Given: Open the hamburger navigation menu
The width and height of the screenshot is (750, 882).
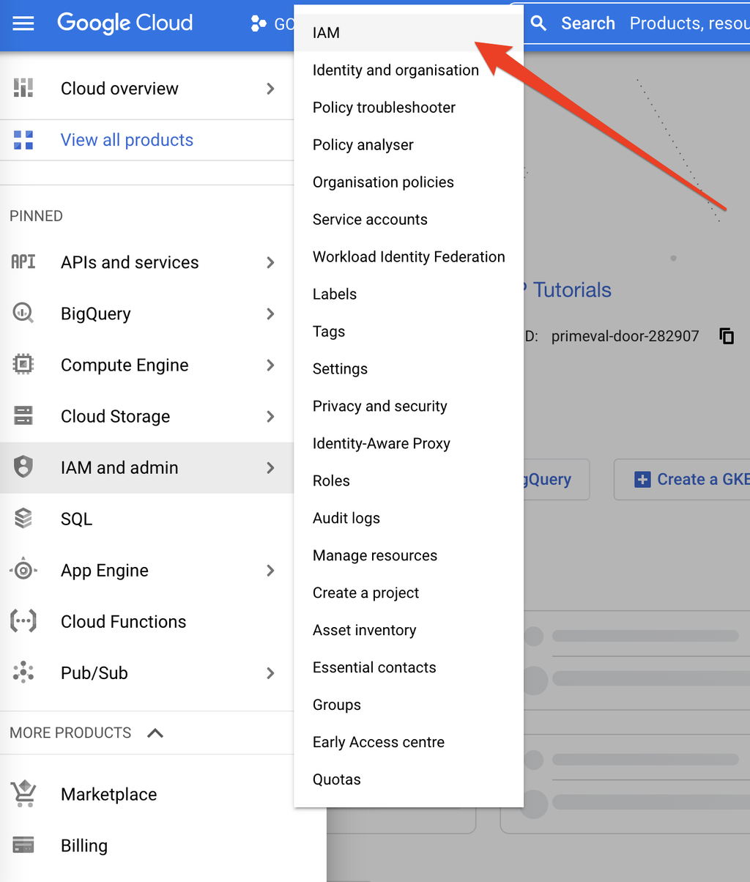Looking at the screenshot, I should pos(23,23).
